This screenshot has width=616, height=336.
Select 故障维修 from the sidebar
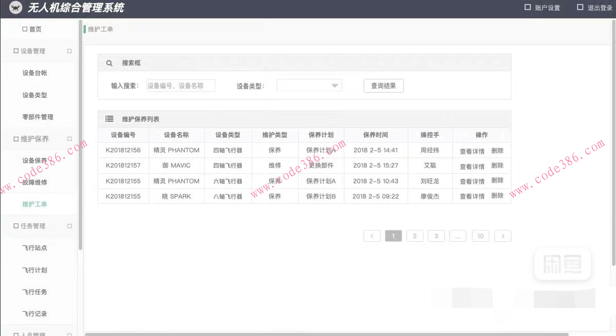click(x=34, y=182)
